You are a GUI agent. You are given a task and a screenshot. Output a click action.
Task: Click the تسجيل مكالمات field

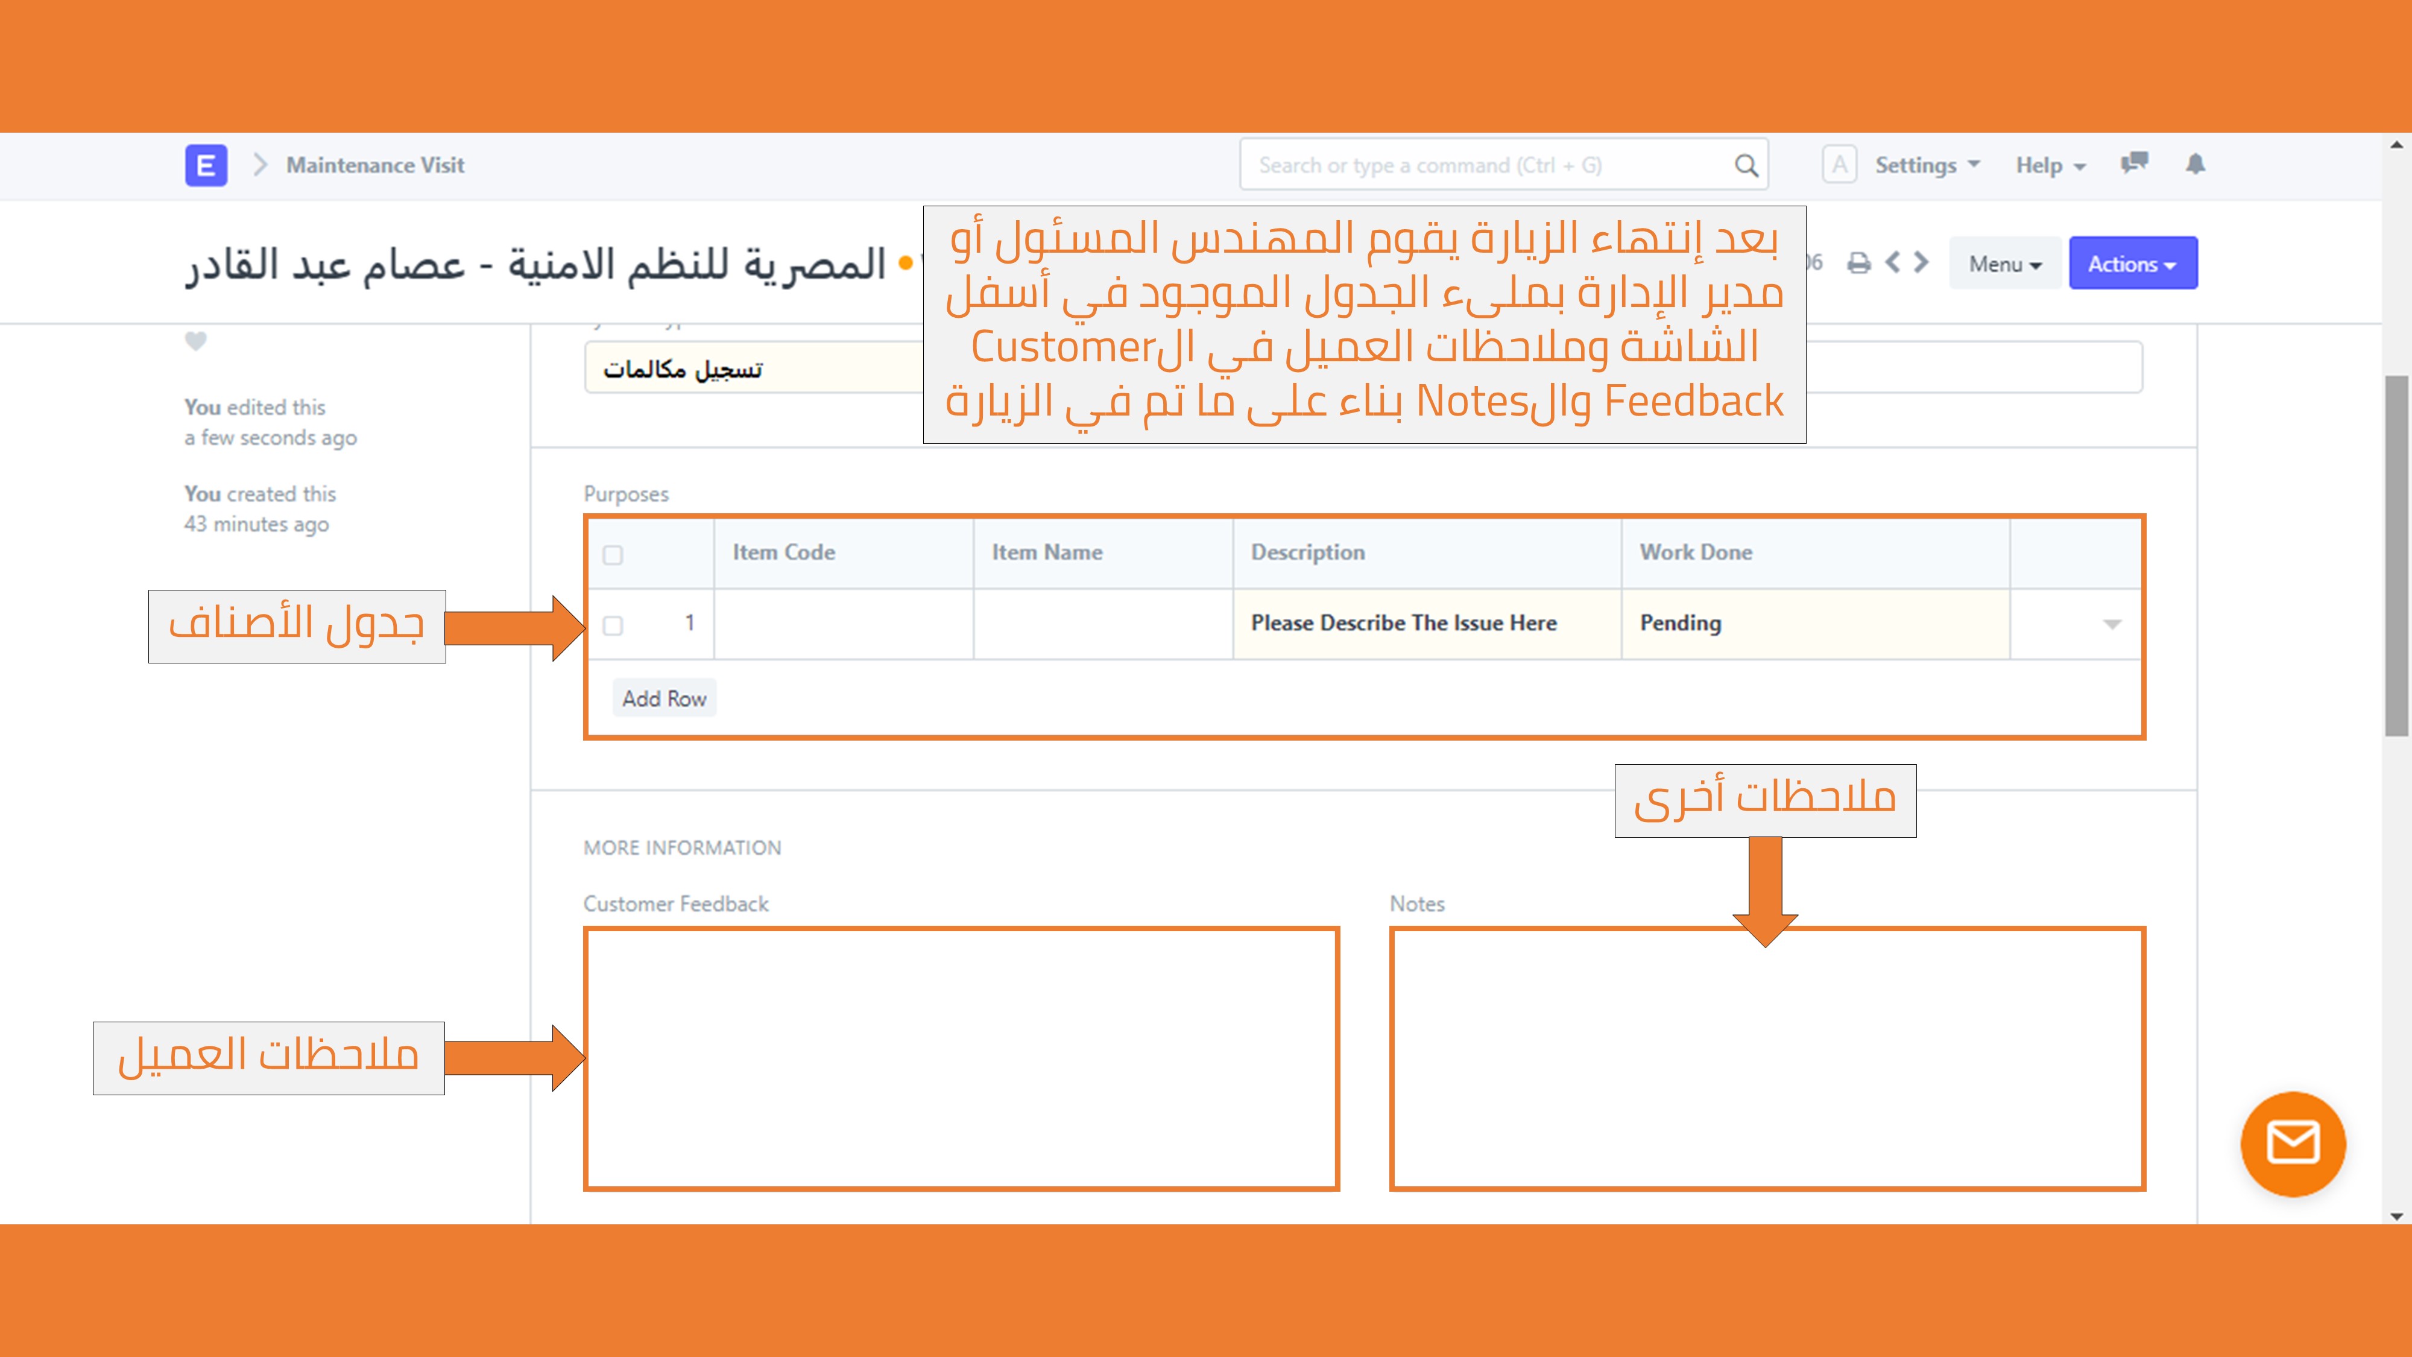pos(754,368)
